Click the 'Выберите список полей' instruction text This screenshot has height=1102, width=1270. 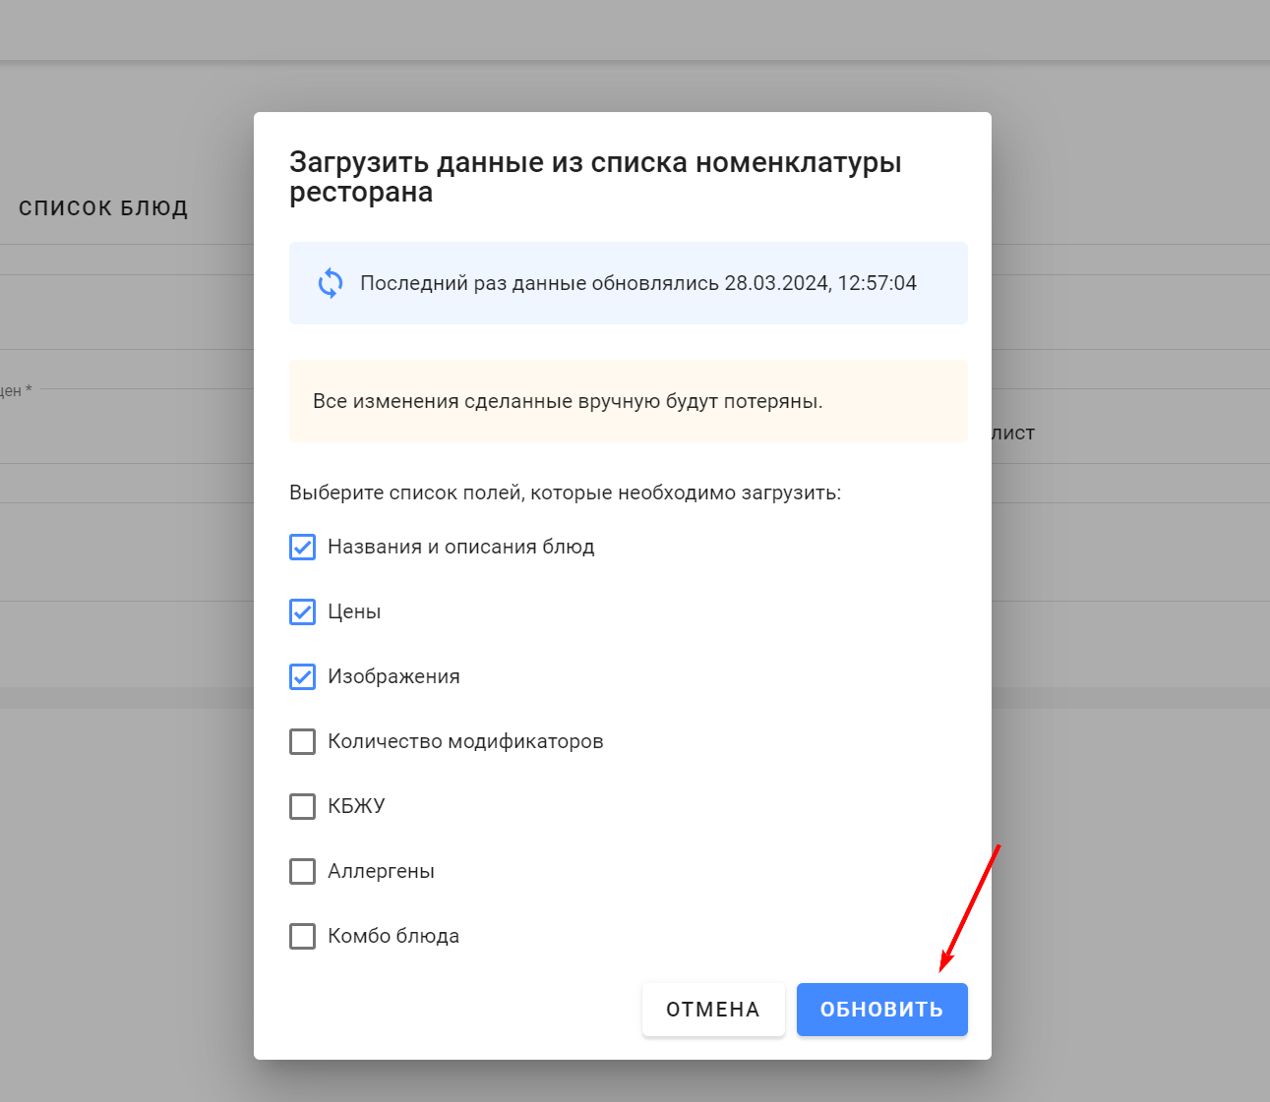click(x=566, y=493)
